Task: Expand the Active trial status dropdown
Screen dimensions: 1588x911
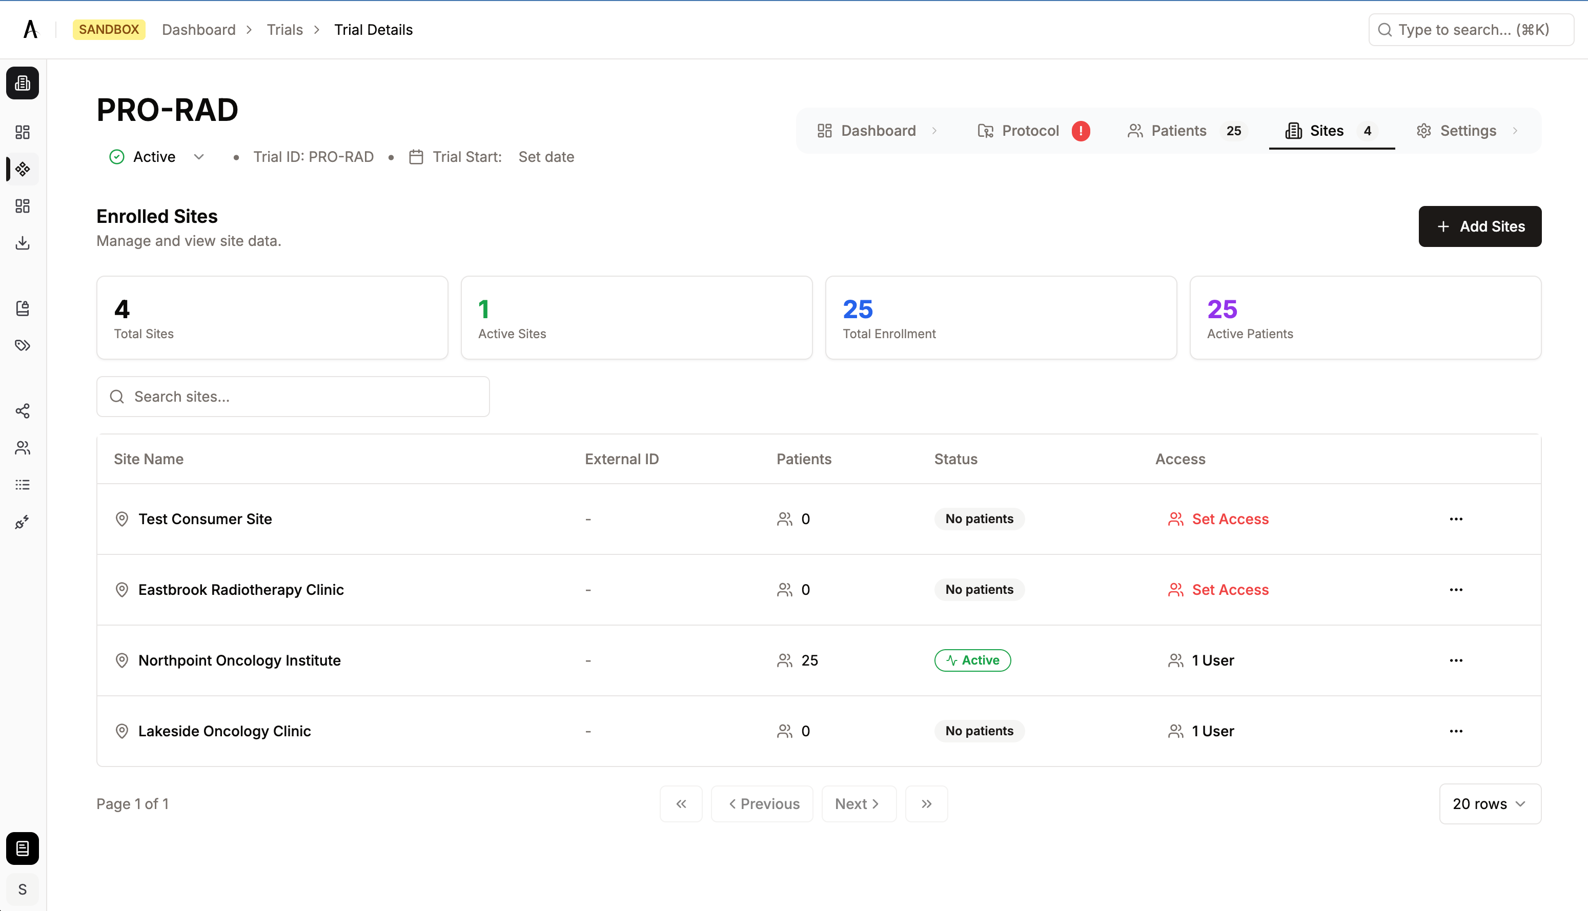Action: pos(156,156)
